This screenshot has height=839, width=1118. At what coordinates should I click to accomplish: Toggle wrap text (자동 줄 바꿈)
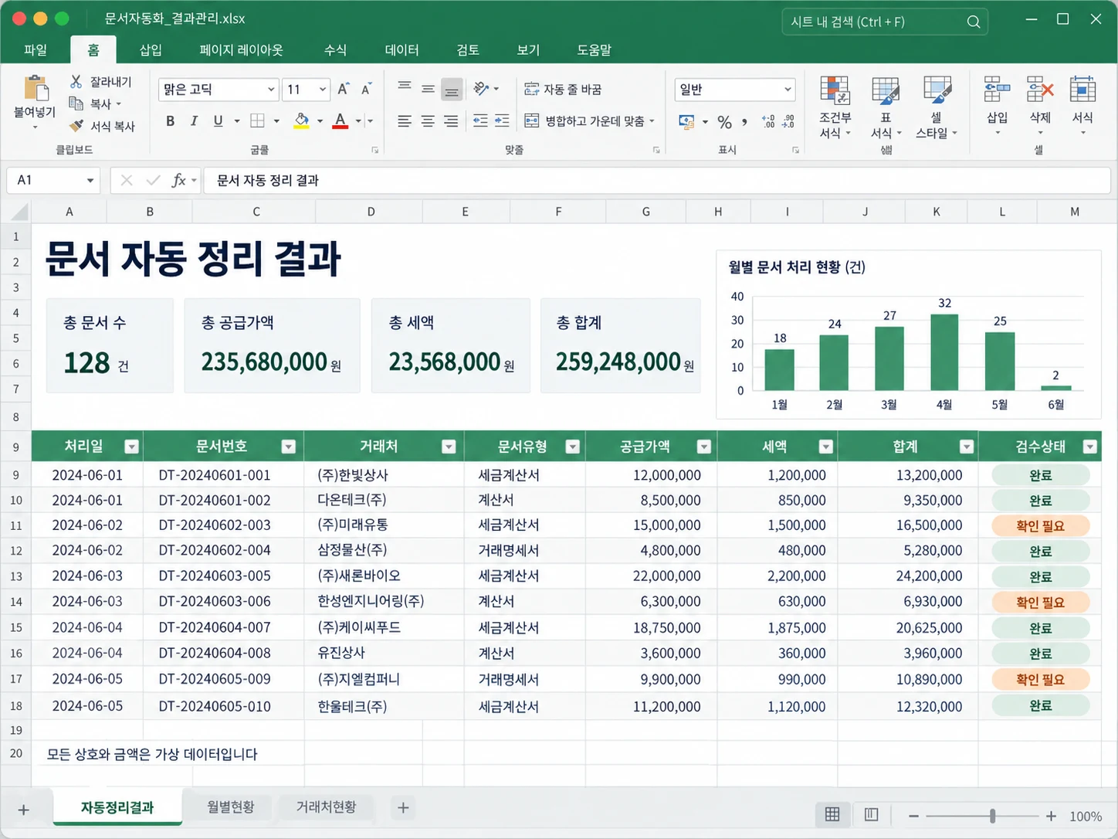pos(563,89)
